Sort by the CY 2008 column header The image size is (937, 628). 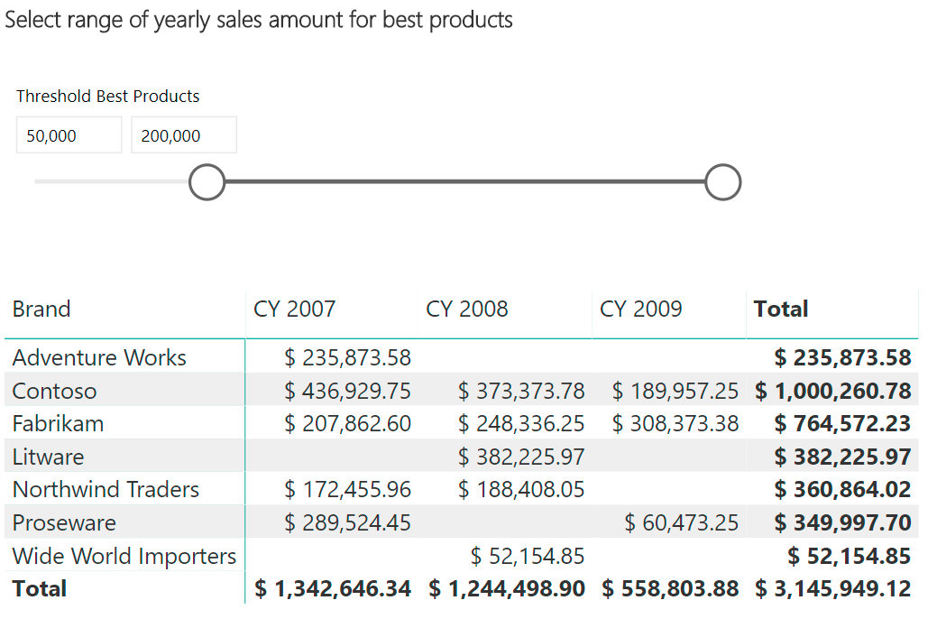point(467,309)
